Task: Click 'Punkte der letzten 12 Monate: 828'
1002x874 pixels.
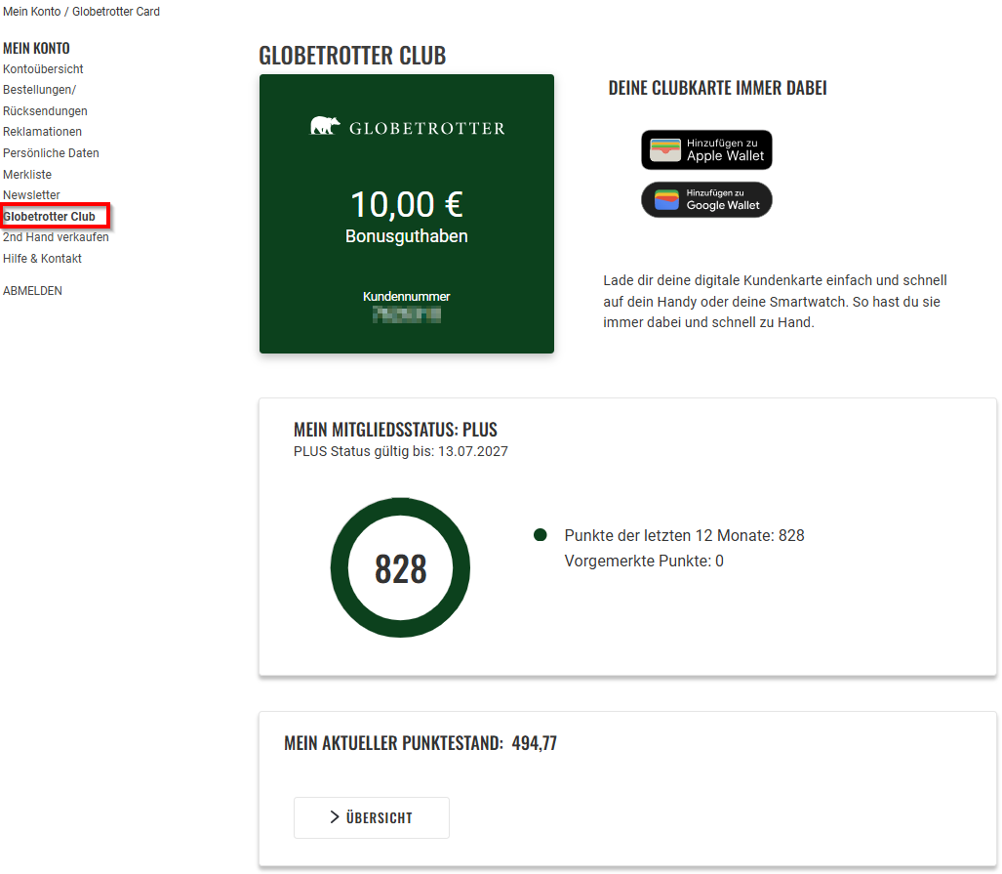Action: point(684,535)
